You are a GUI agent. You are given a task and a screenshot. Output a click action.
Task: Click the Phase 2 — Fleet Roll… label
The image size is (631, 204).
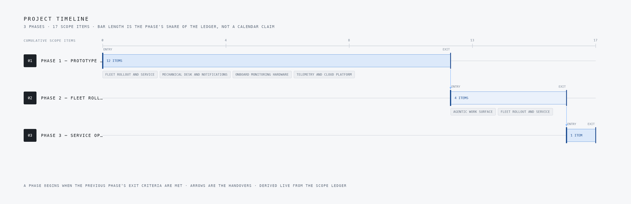72,98
